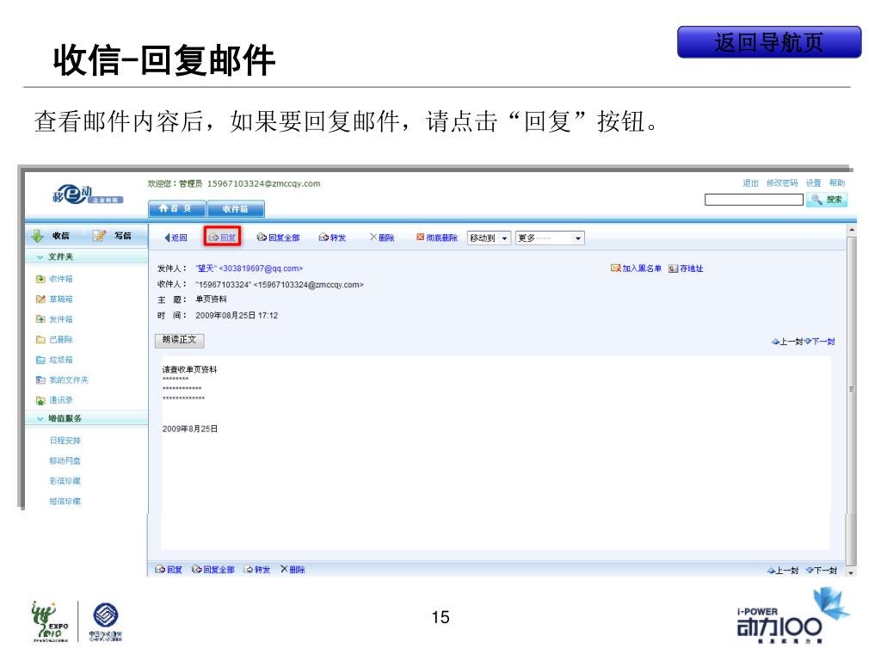
Task: Open the 草稿箱 folder
Action: [x=54, y=299]
